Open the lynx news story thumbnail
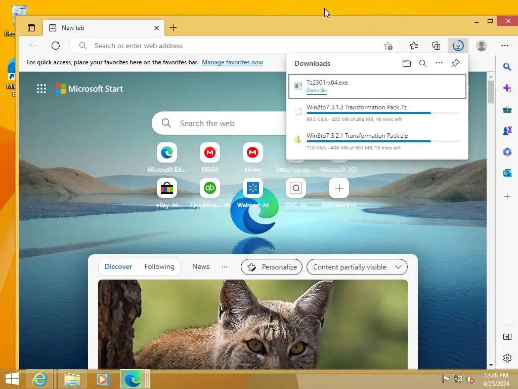 (x=253, y=324)
